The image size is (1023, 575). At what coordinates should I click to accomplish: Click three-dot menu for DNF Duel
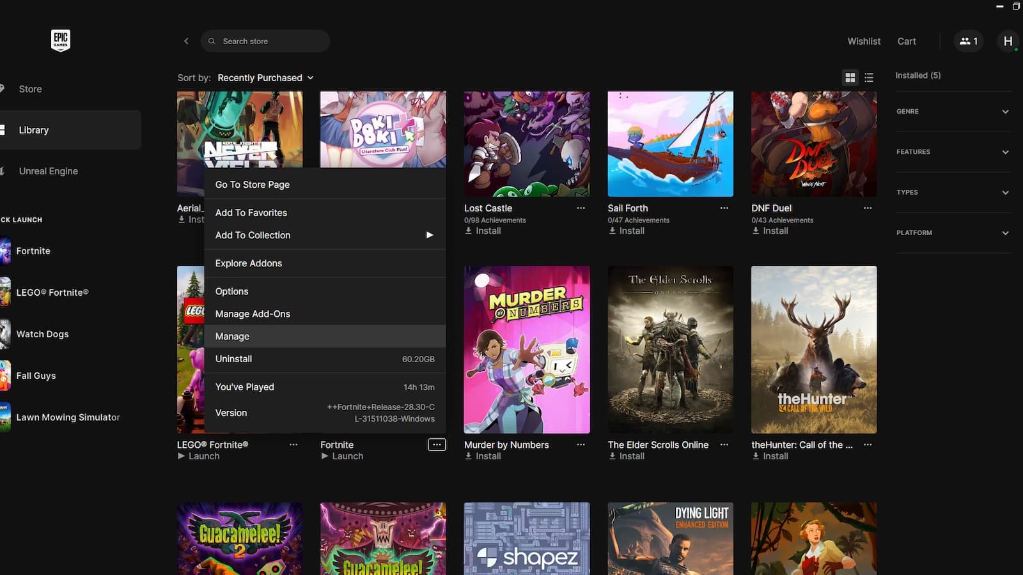pos(868,208)
